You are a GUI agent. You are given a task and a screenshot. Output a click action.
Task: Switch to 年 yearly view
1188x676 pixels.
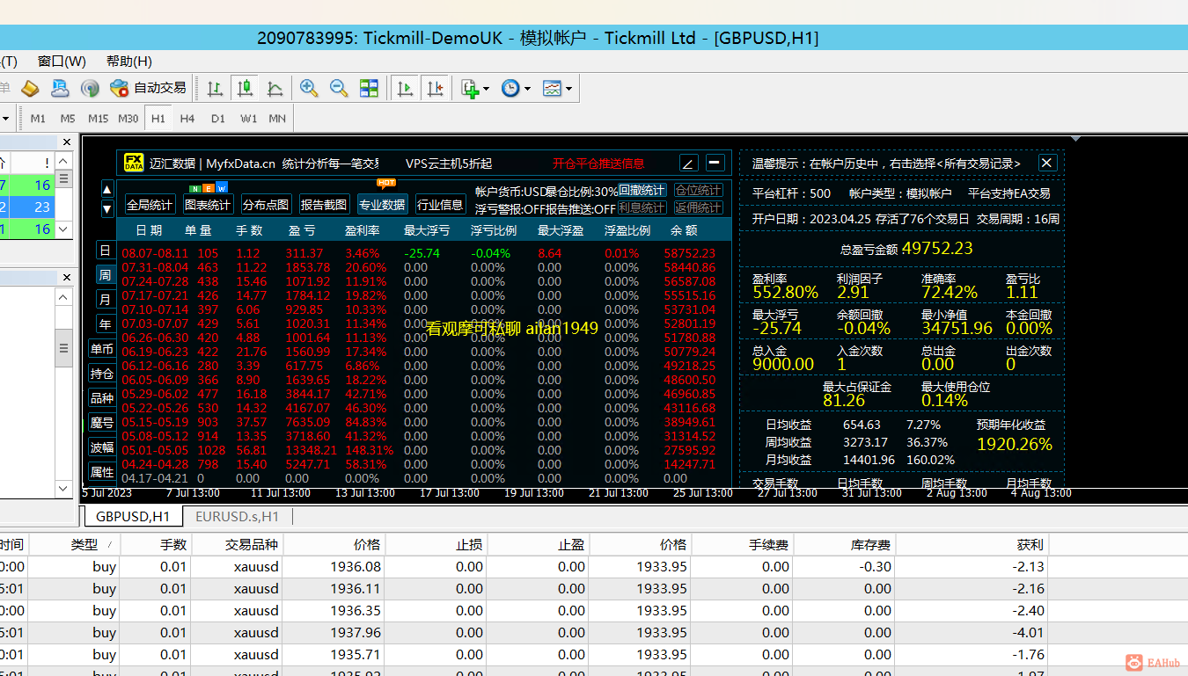pyautogui.click(x=105, y=324)
